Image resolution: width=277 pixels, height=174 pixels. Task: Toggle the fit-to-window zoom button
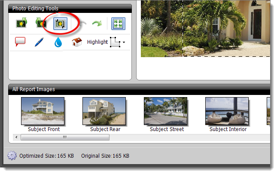tap(118, 23)
